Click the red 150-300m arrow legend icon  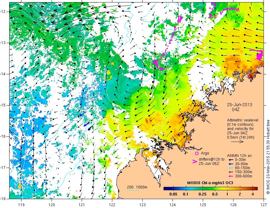[x=231, y=172]
